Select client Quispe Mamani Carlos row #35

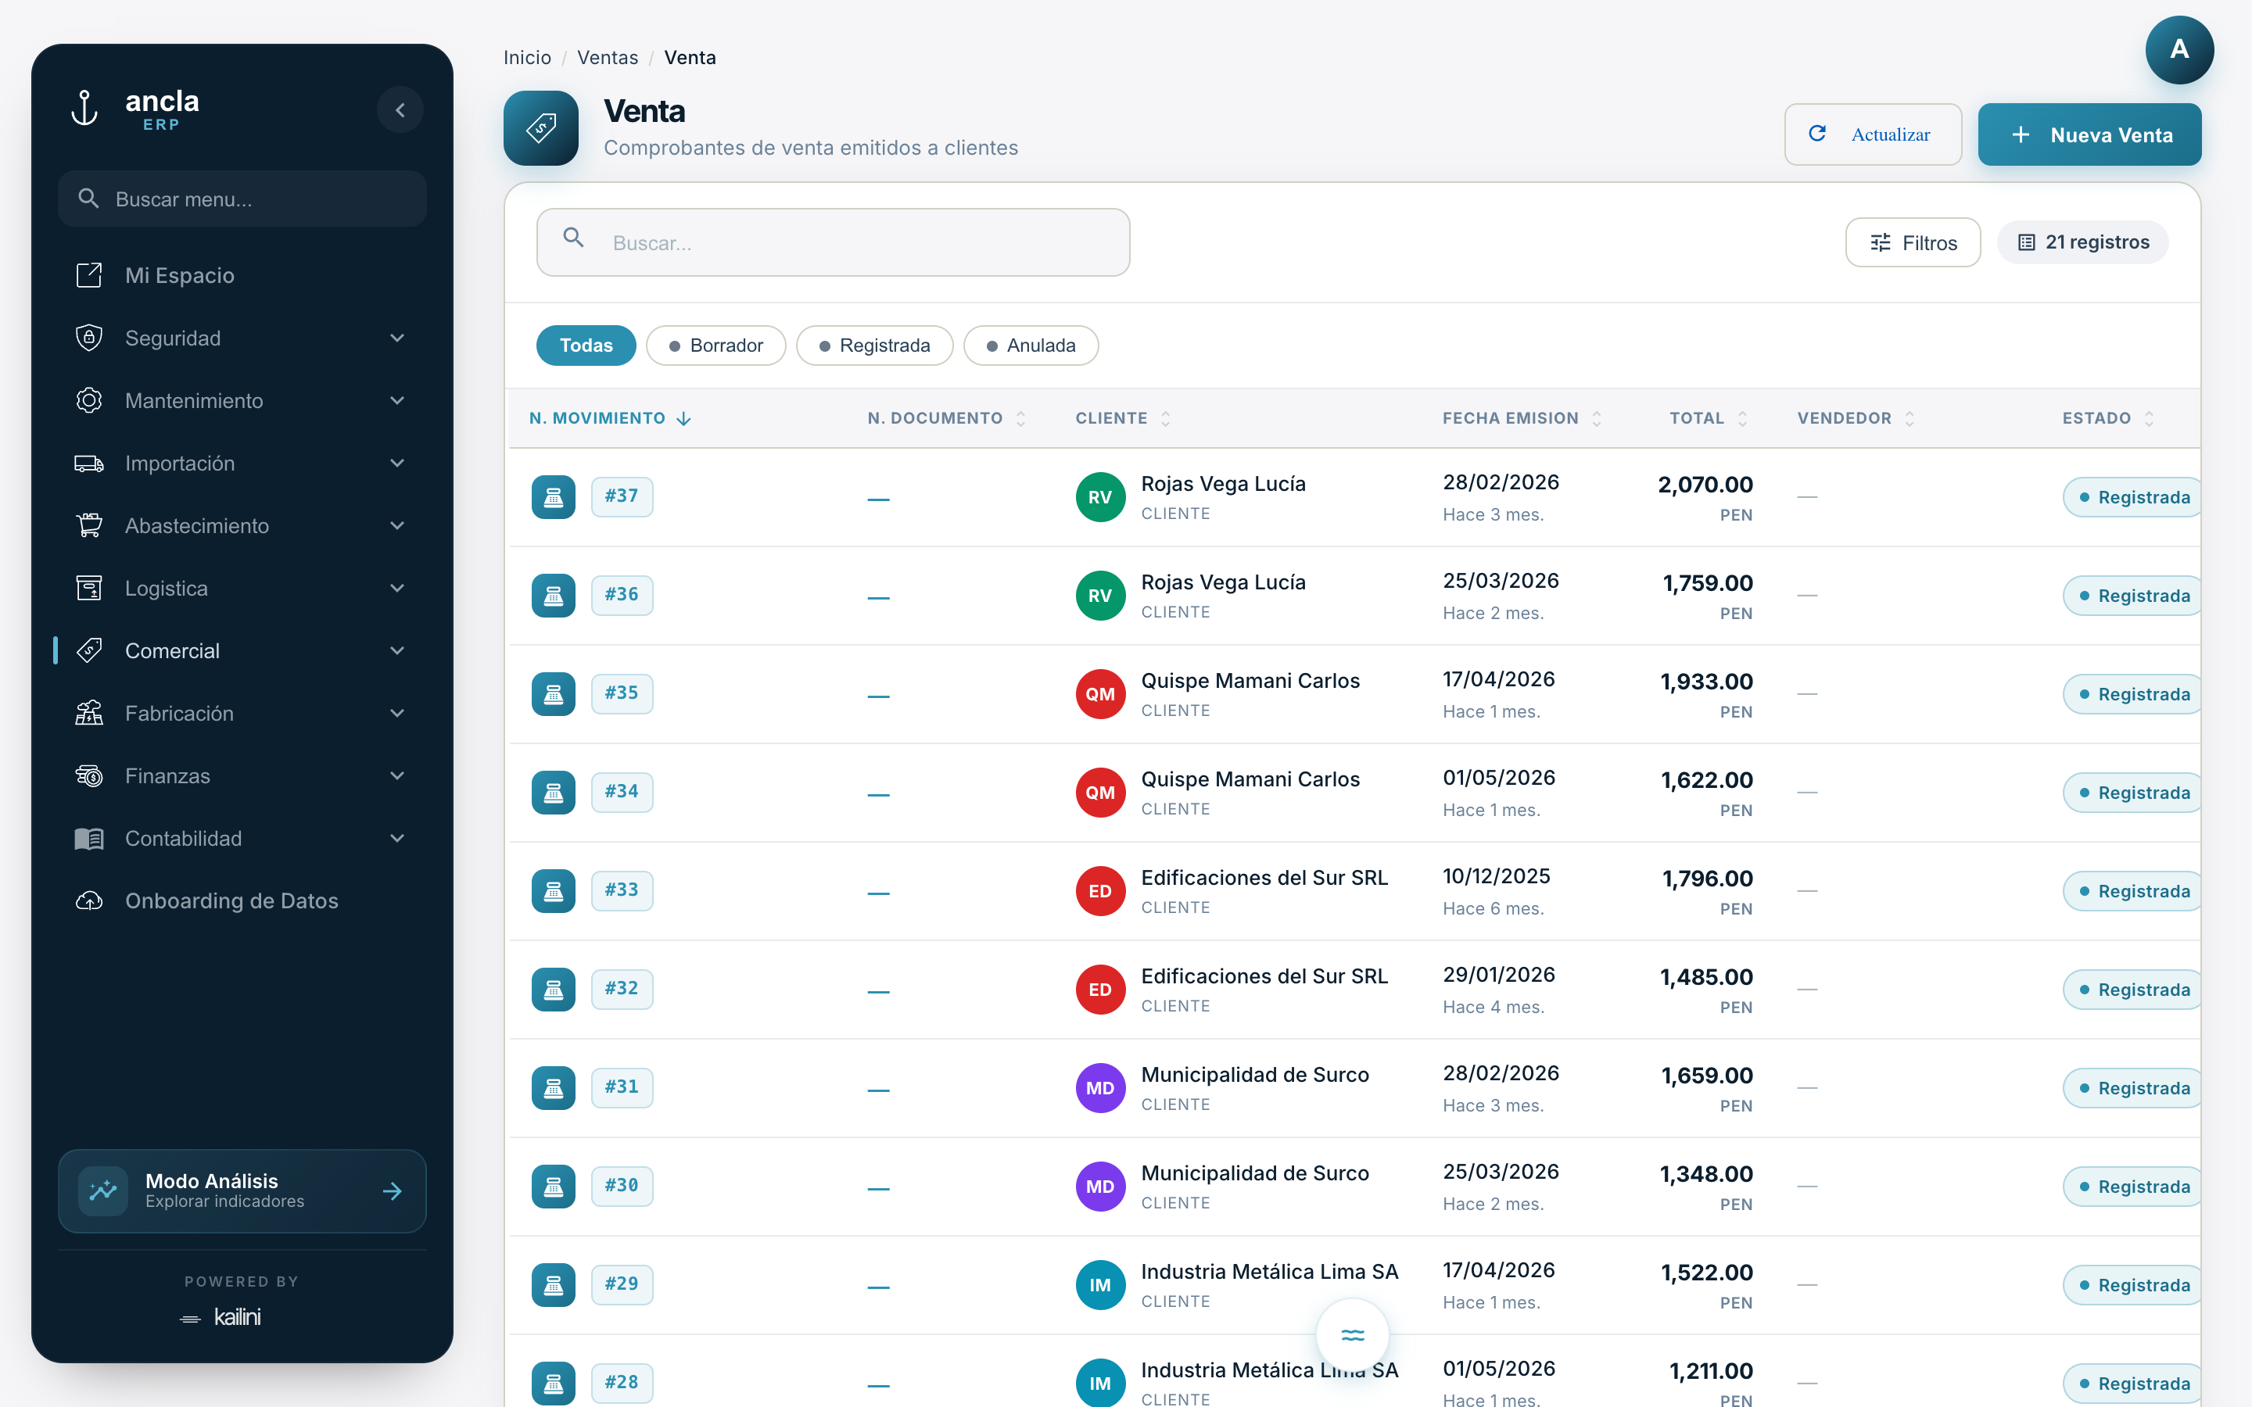pos(1250,681)
